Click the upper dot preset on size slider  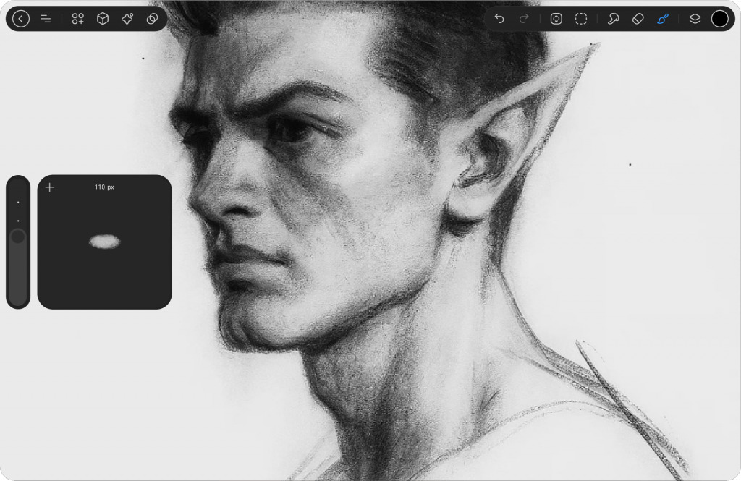(18, 203)
